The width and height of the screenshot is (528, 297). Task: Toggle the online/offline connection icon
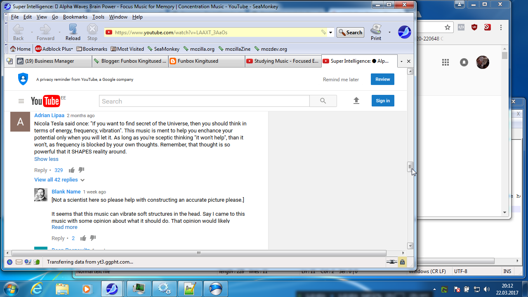392,262
